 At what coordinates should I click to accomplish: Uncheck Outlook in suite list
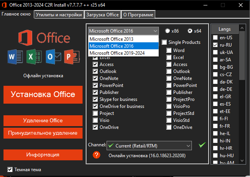pos(95,71)
